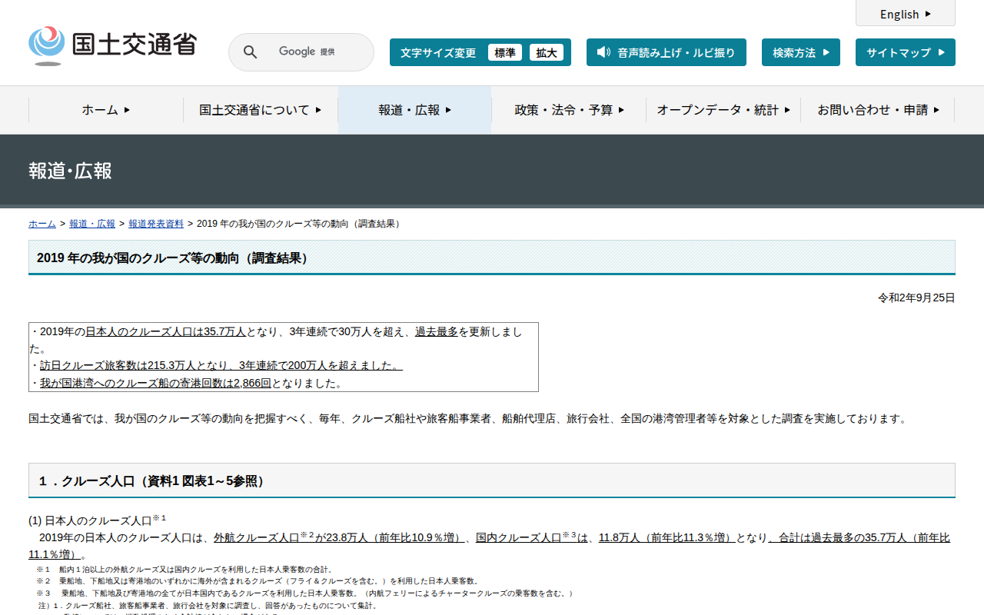Screen dimensions: 984x615
Task: Click the 報道発表資料 breadcrumb link
Action: [155, 224]
